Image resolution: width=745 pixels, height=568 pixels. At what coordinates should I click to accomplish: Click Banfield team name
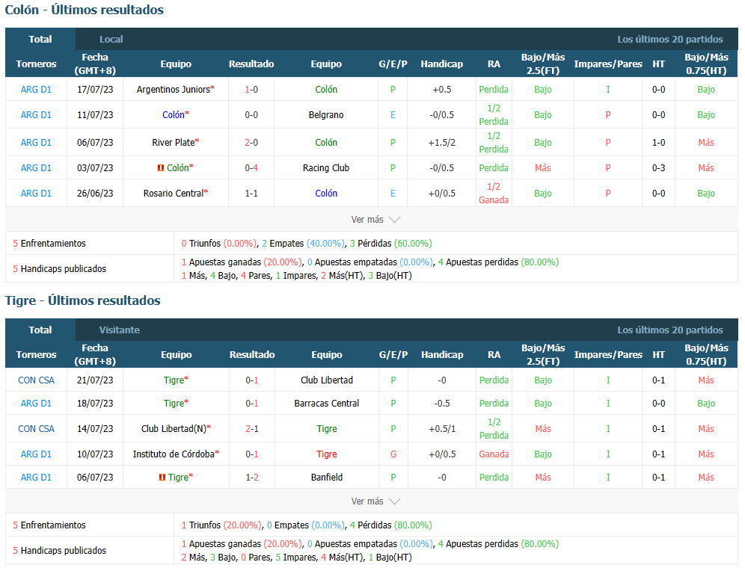[327, 478]
